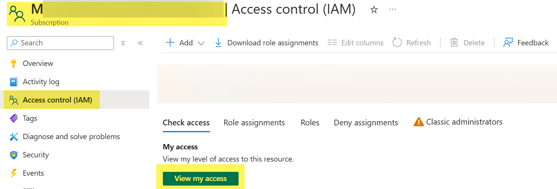Click the people icon beside Access control (IAM)
Screen dimensions: 557x189
(x=14, y=100)
